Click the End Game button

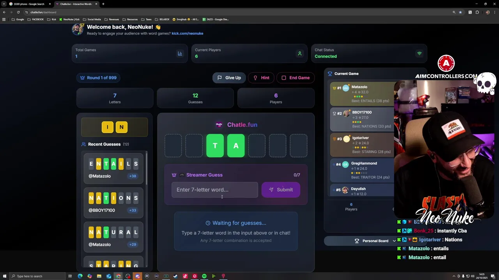tap(296, 78)
